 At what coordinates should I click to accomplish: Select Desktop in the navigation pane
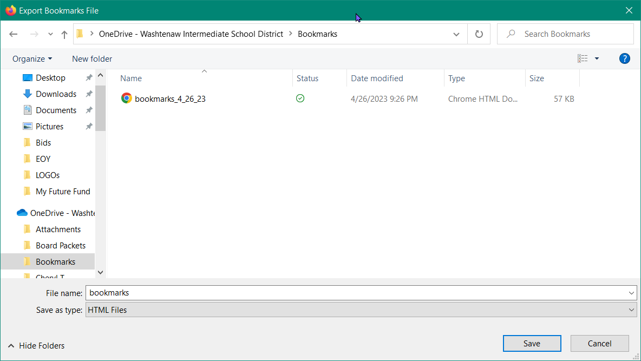[x=50, y=78]
